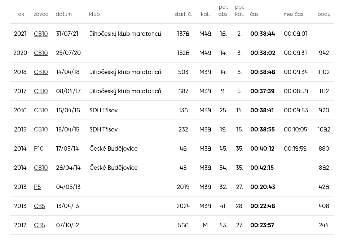Open the CB10 link dated 25/07/20
339x242 pixels.
click(x=41, y=53)
